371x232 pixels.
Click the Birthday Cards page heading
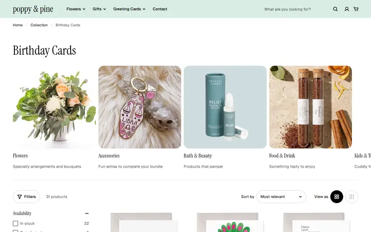coord(44,51)
